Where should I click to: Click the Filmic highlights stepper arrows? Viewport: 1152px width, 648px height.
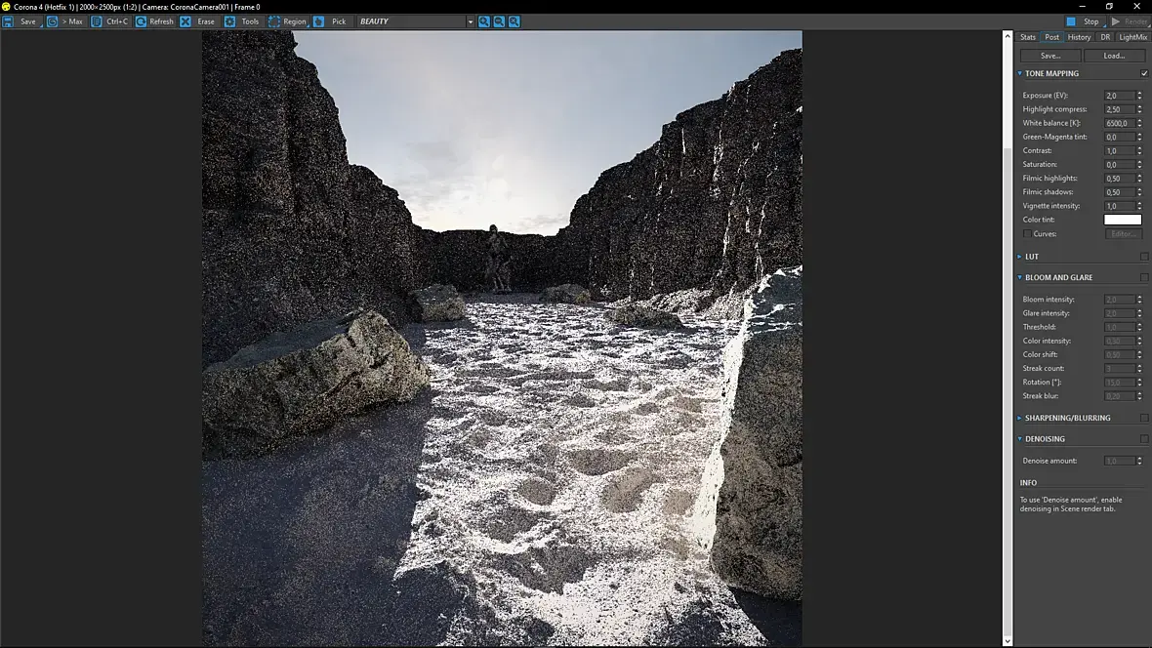[1139, 179]
